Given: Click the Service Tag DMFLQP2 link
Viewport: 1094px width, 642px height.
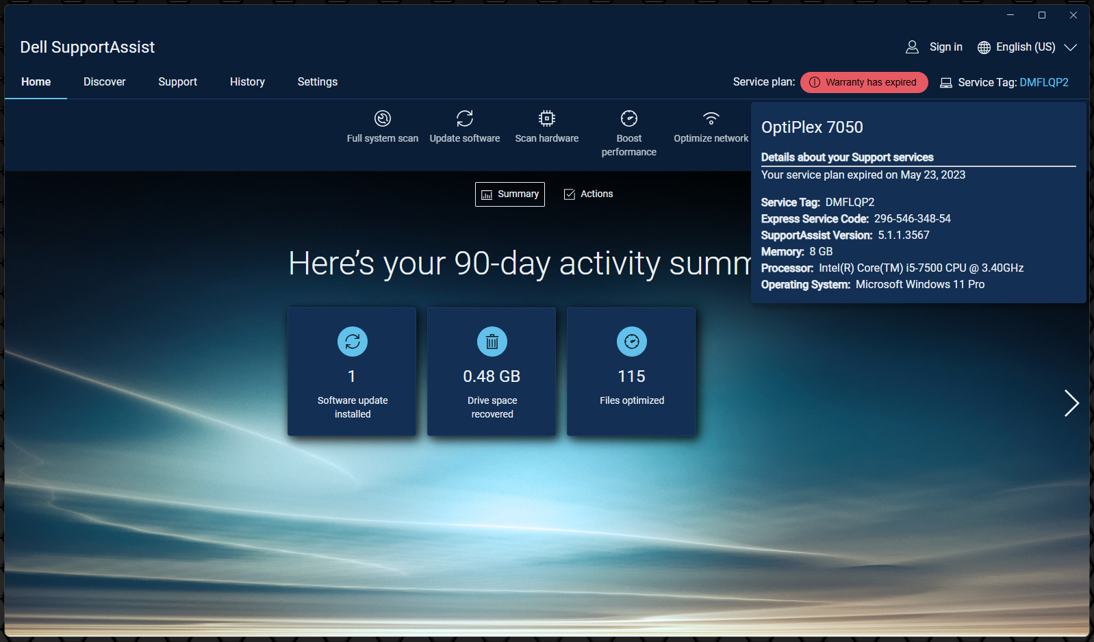Looking at the screenshot, I should coord(1044,82).
